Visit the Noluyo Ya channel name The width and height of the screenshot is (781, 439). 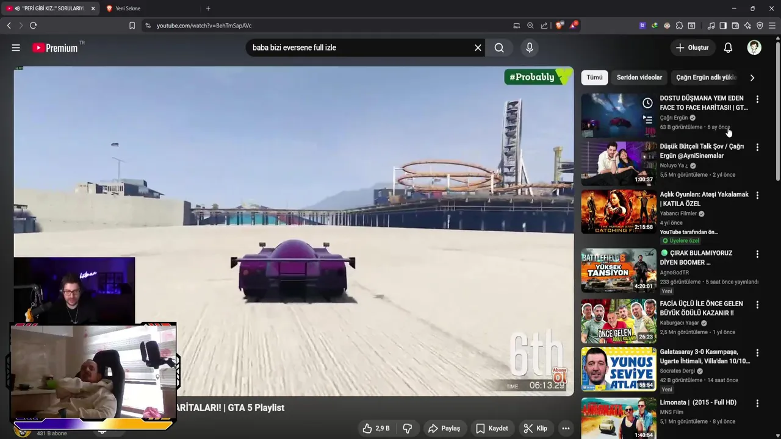tap(674, 165)
